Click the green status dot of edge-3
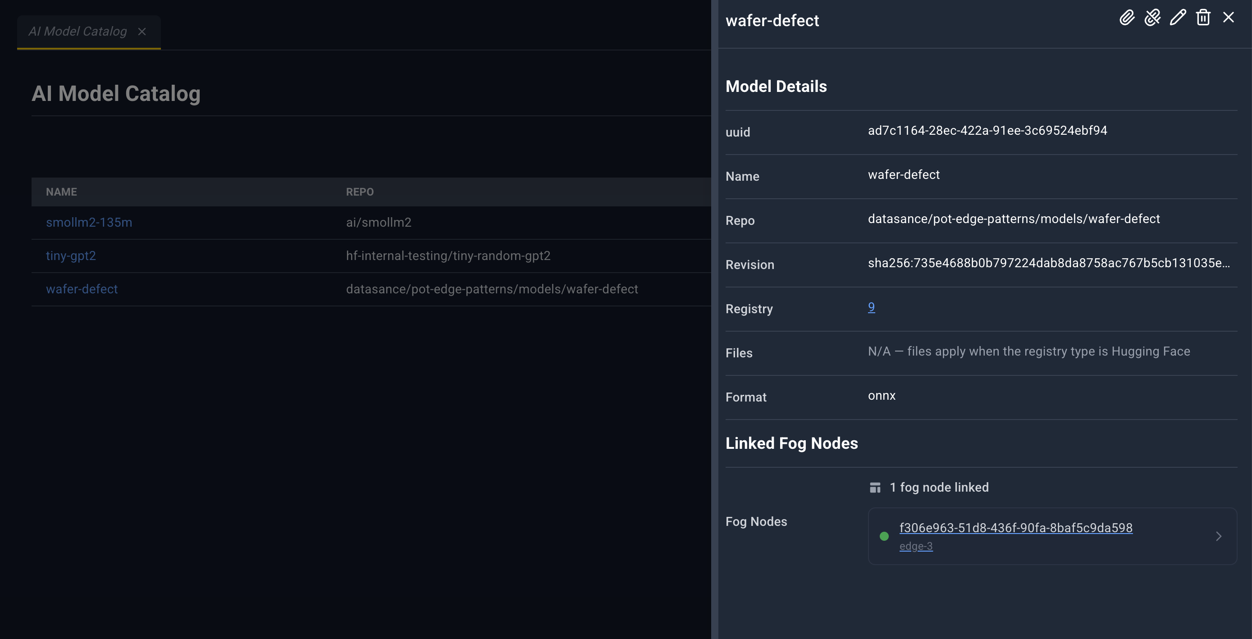1252x639 pixels. [x=884, y=536]
